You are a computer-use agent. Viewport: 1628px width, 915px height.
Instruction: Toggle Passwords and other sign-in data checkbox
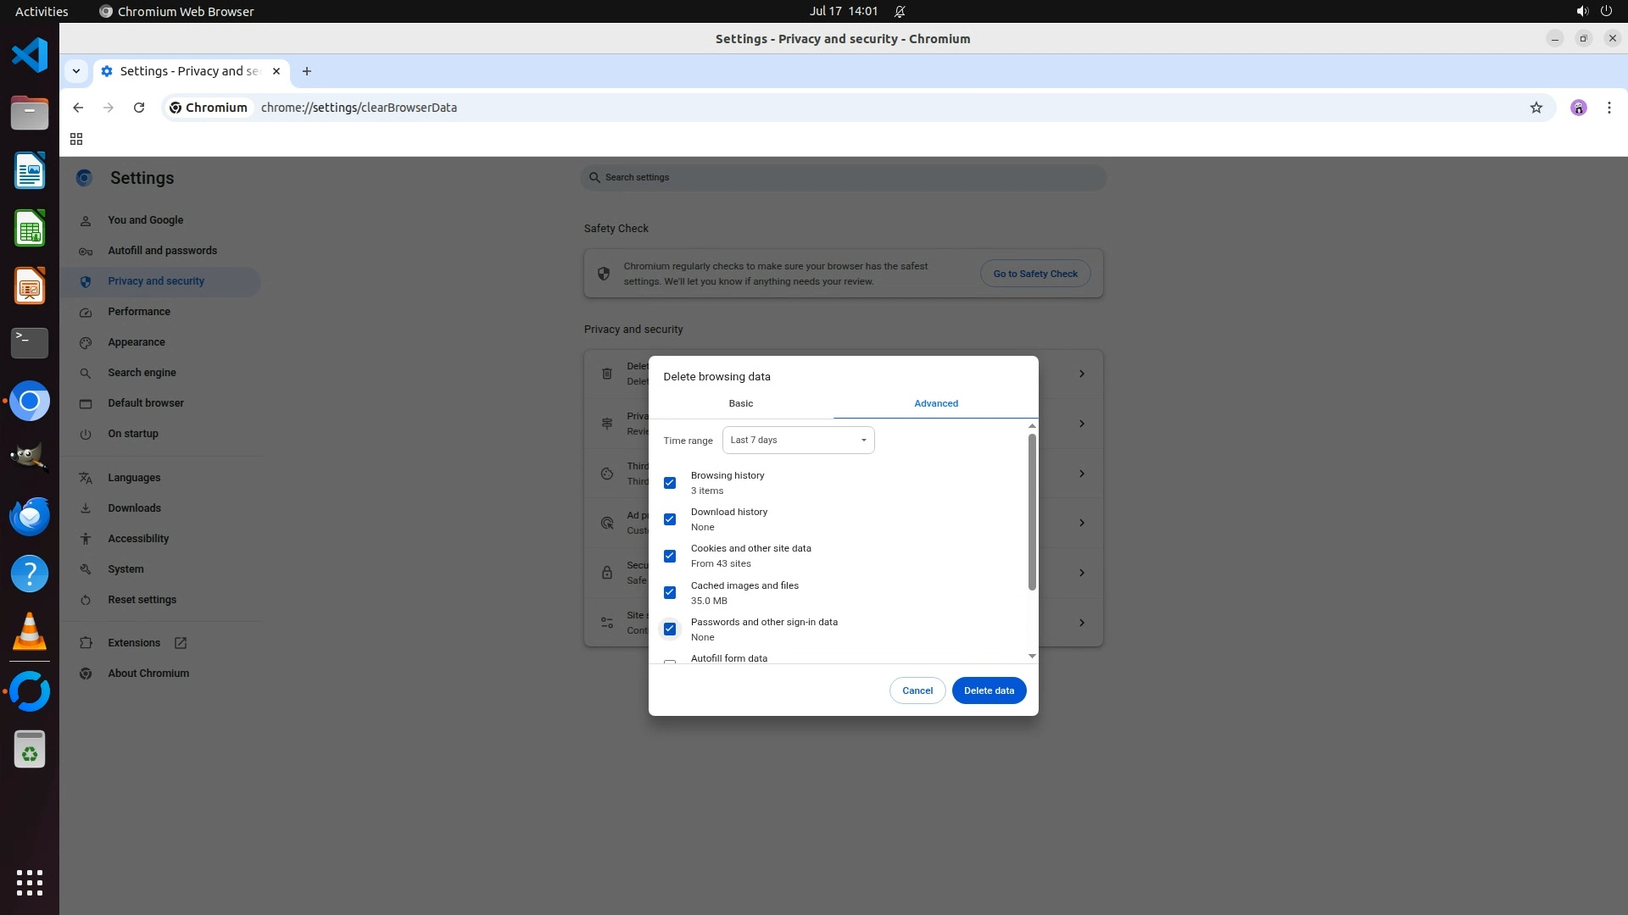pyautogui.click(x=670, y=629)
